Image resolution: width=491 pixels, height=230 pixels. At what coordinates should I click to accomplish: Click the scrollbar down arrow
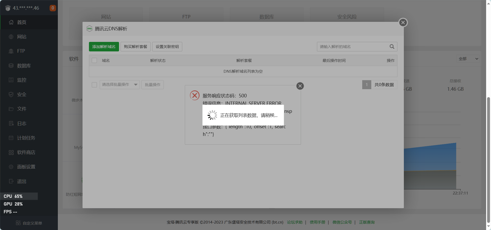(x=488, y=226)
